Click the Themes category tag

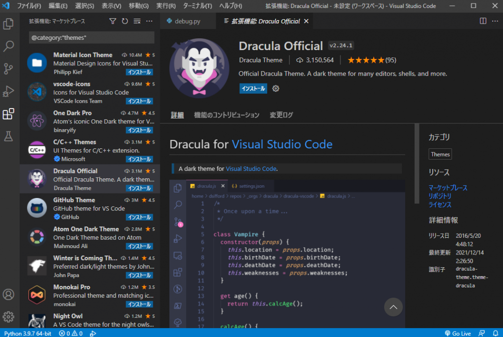(440, 154)
